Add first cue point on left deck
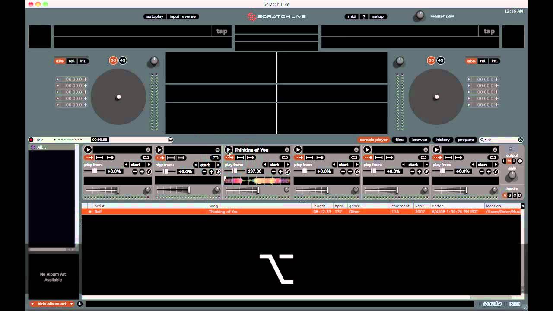The image size is (553, 311). pos(86,79)
